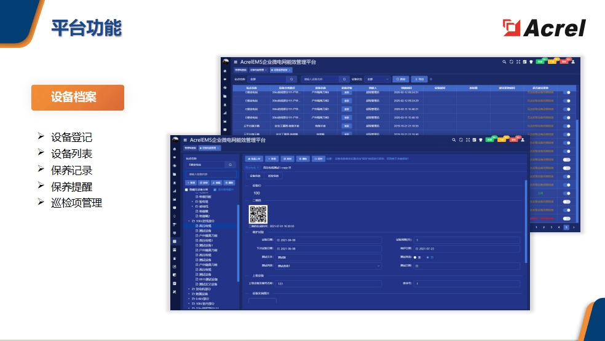Click the search icon in the front window header
Image resolution: width=605 pixels, height=341 pixels.
[454, 140]
